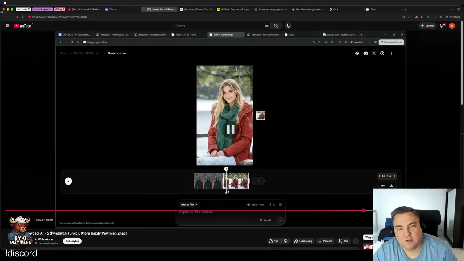Open the 'Veo 3.1 - Fast' model selector

coord(257,204)
